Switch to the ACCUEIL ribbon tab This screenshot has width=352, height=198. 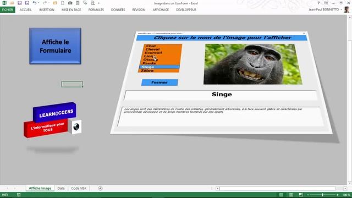pyautogui.click(x=25, y=10)
